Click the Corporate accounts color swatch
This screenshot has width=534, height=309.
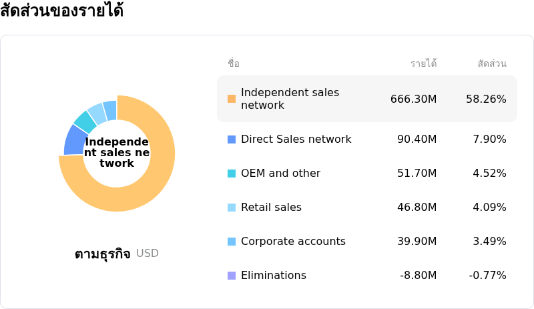tap(232, 242)
